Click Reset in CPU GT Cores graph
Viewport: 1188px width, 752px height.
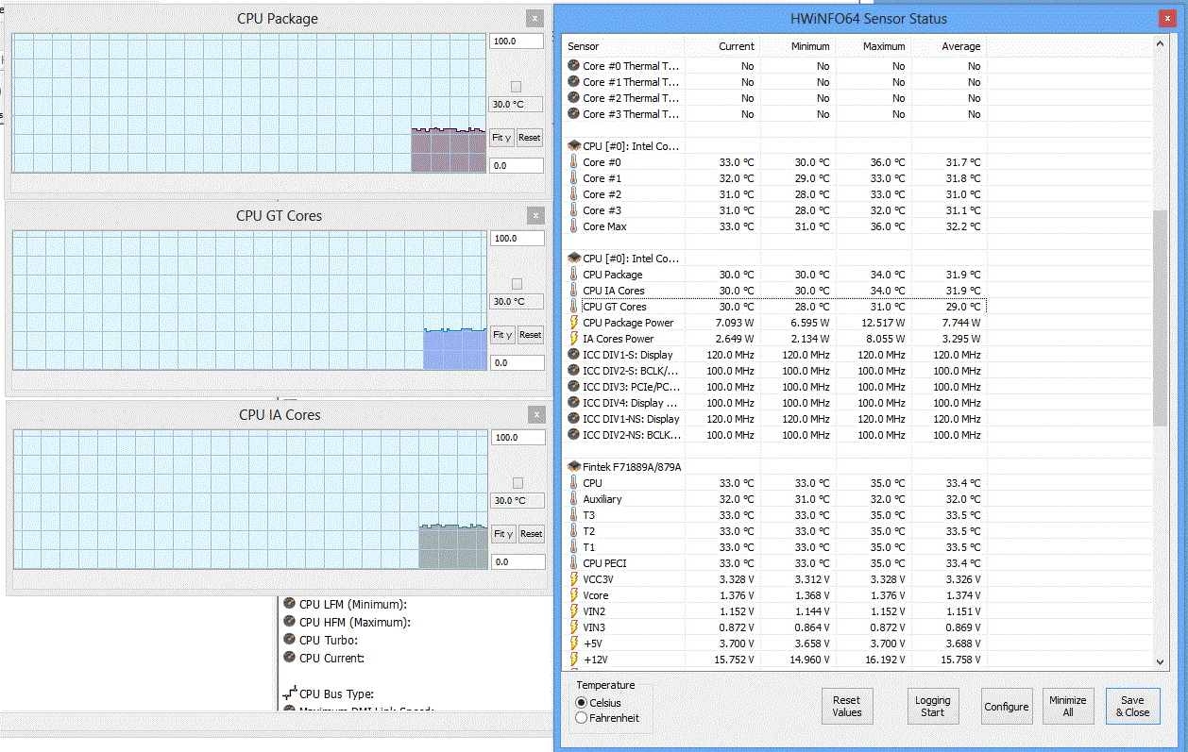pyautogui.click(x=531, y=335)
